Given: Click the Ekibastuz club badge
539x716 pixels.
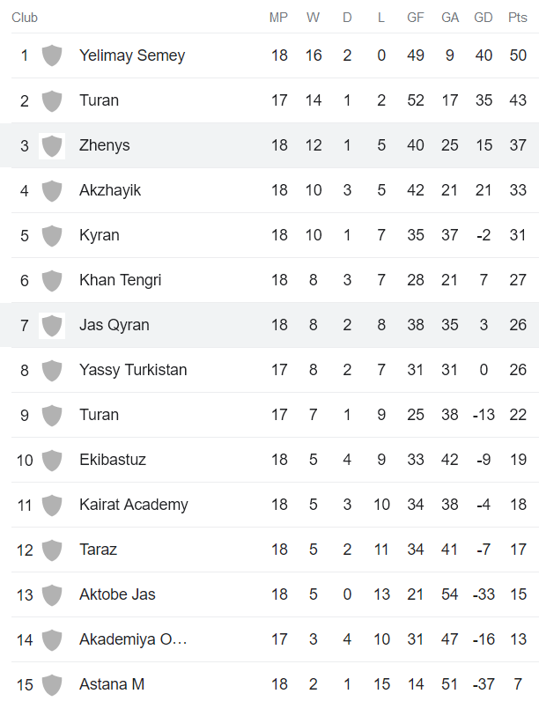Looking at the screenshot, I should point(52,460).
